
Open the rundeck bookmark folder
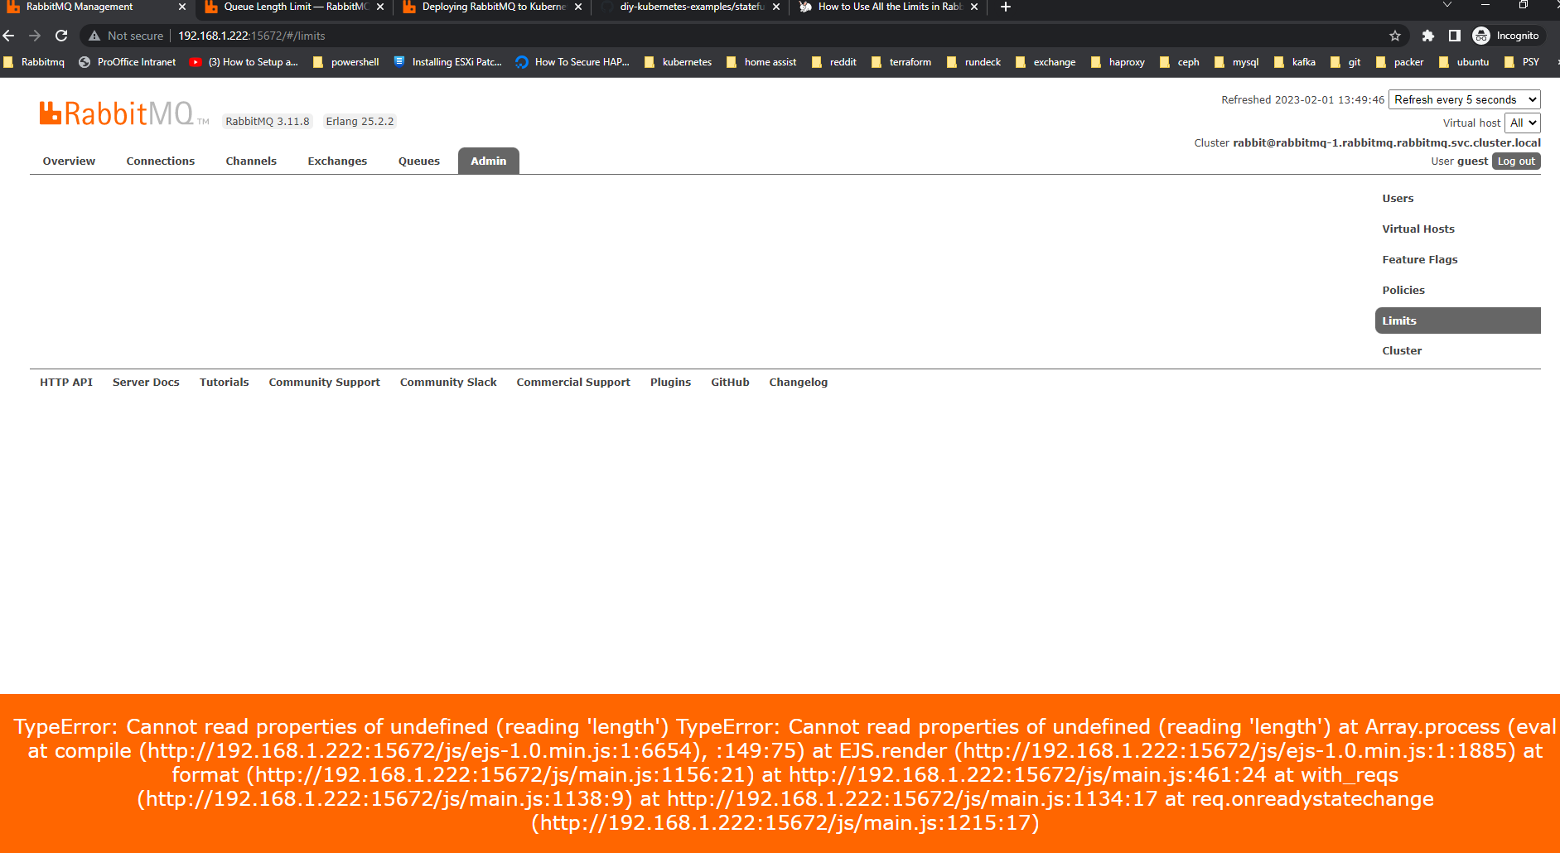[974, 62]
